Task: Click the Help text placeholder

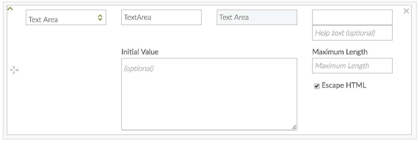Action: click(x=345, y=33)
